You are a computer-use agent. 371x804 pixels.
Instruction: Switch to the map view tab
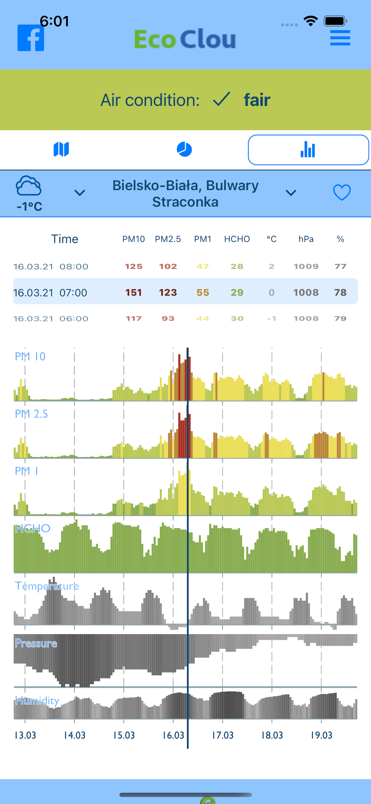click(61, 149)
